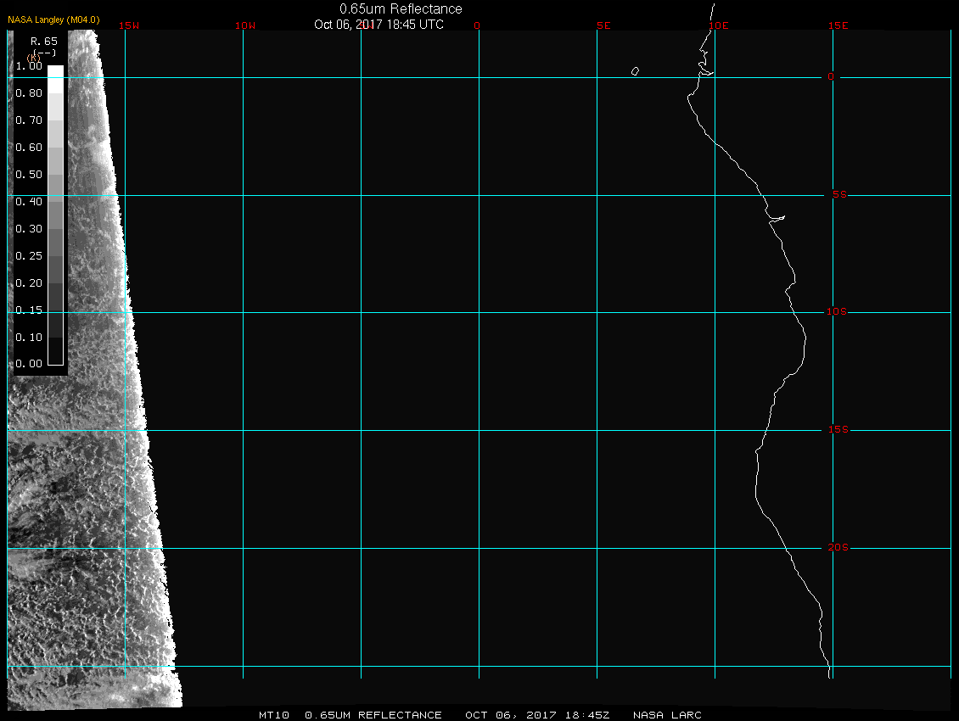Click the 0.00 label at the colorbar bottom
Image resolution: width=959 pixels, height=721 pixels.
pyautogui.click(x=29, y=364)
